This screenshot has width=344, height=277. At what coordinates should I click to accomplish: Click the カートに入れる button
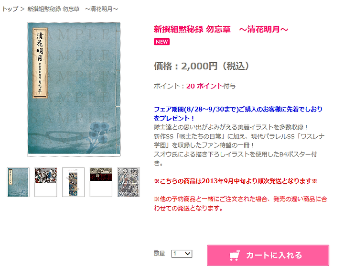pyautogui.click(x=268, y=255)
